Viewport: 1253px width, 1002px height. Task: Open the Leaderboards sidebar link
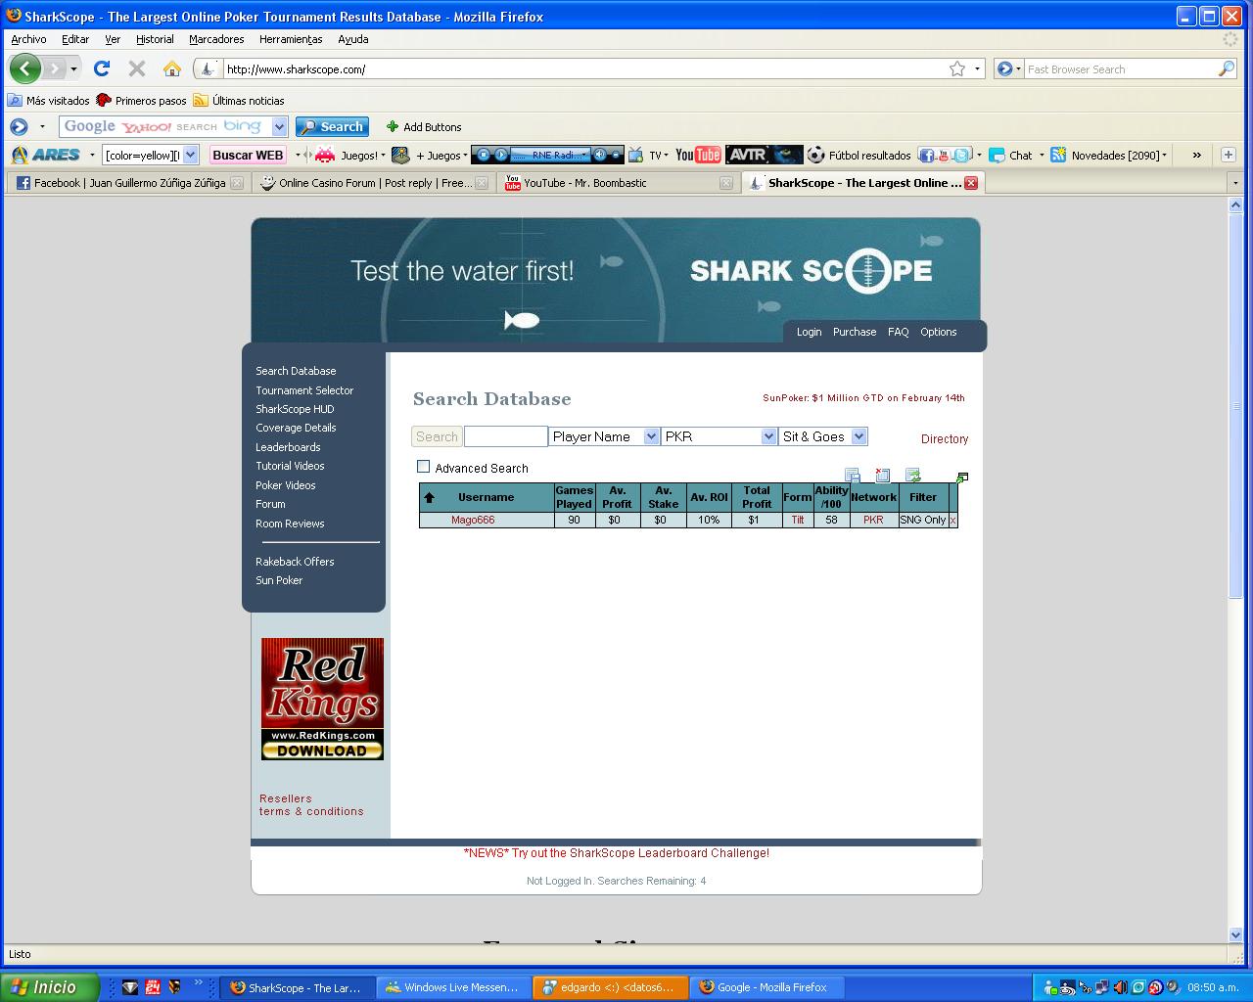click(x=288, y=447)
